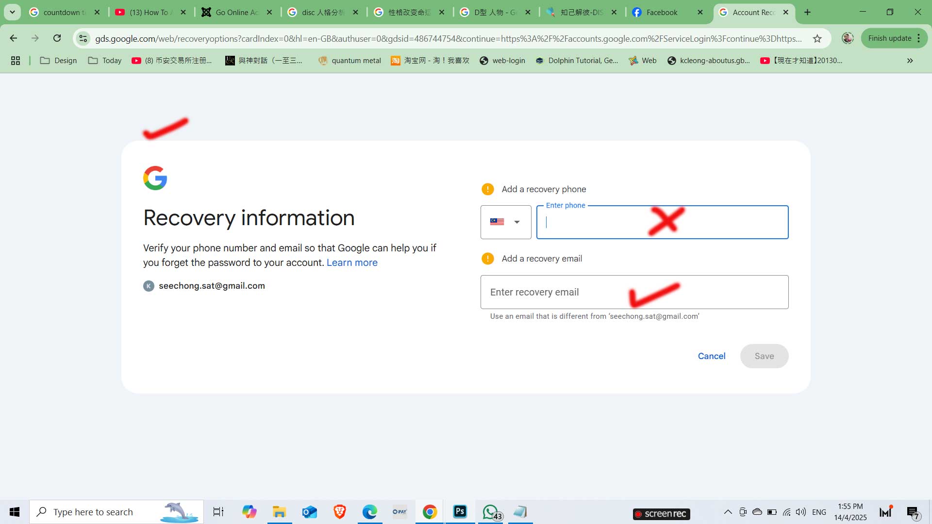
Task: Click the Save button
Action: (x=764, y=356)
